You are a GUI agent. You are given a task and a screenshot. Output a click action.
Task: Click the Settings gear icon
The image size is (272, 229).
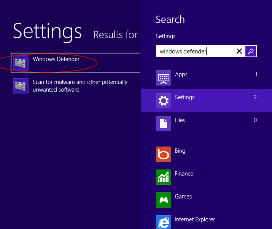(x=164, y=101)
